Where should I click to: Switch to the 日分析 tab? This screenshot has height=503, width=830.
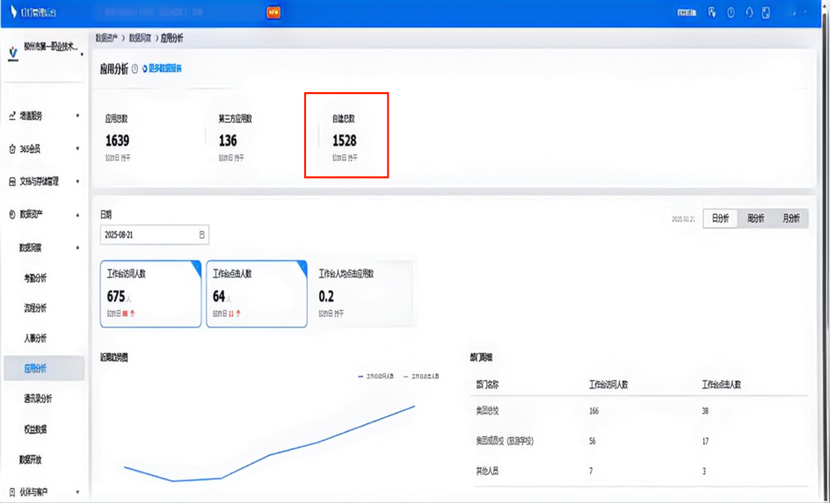click(720, 219)
